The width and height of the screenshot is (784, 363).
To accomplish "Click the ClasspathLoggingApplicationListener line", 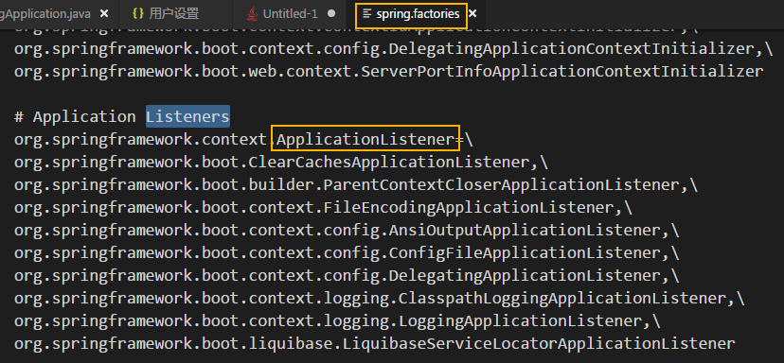I will tap(380, 299).
